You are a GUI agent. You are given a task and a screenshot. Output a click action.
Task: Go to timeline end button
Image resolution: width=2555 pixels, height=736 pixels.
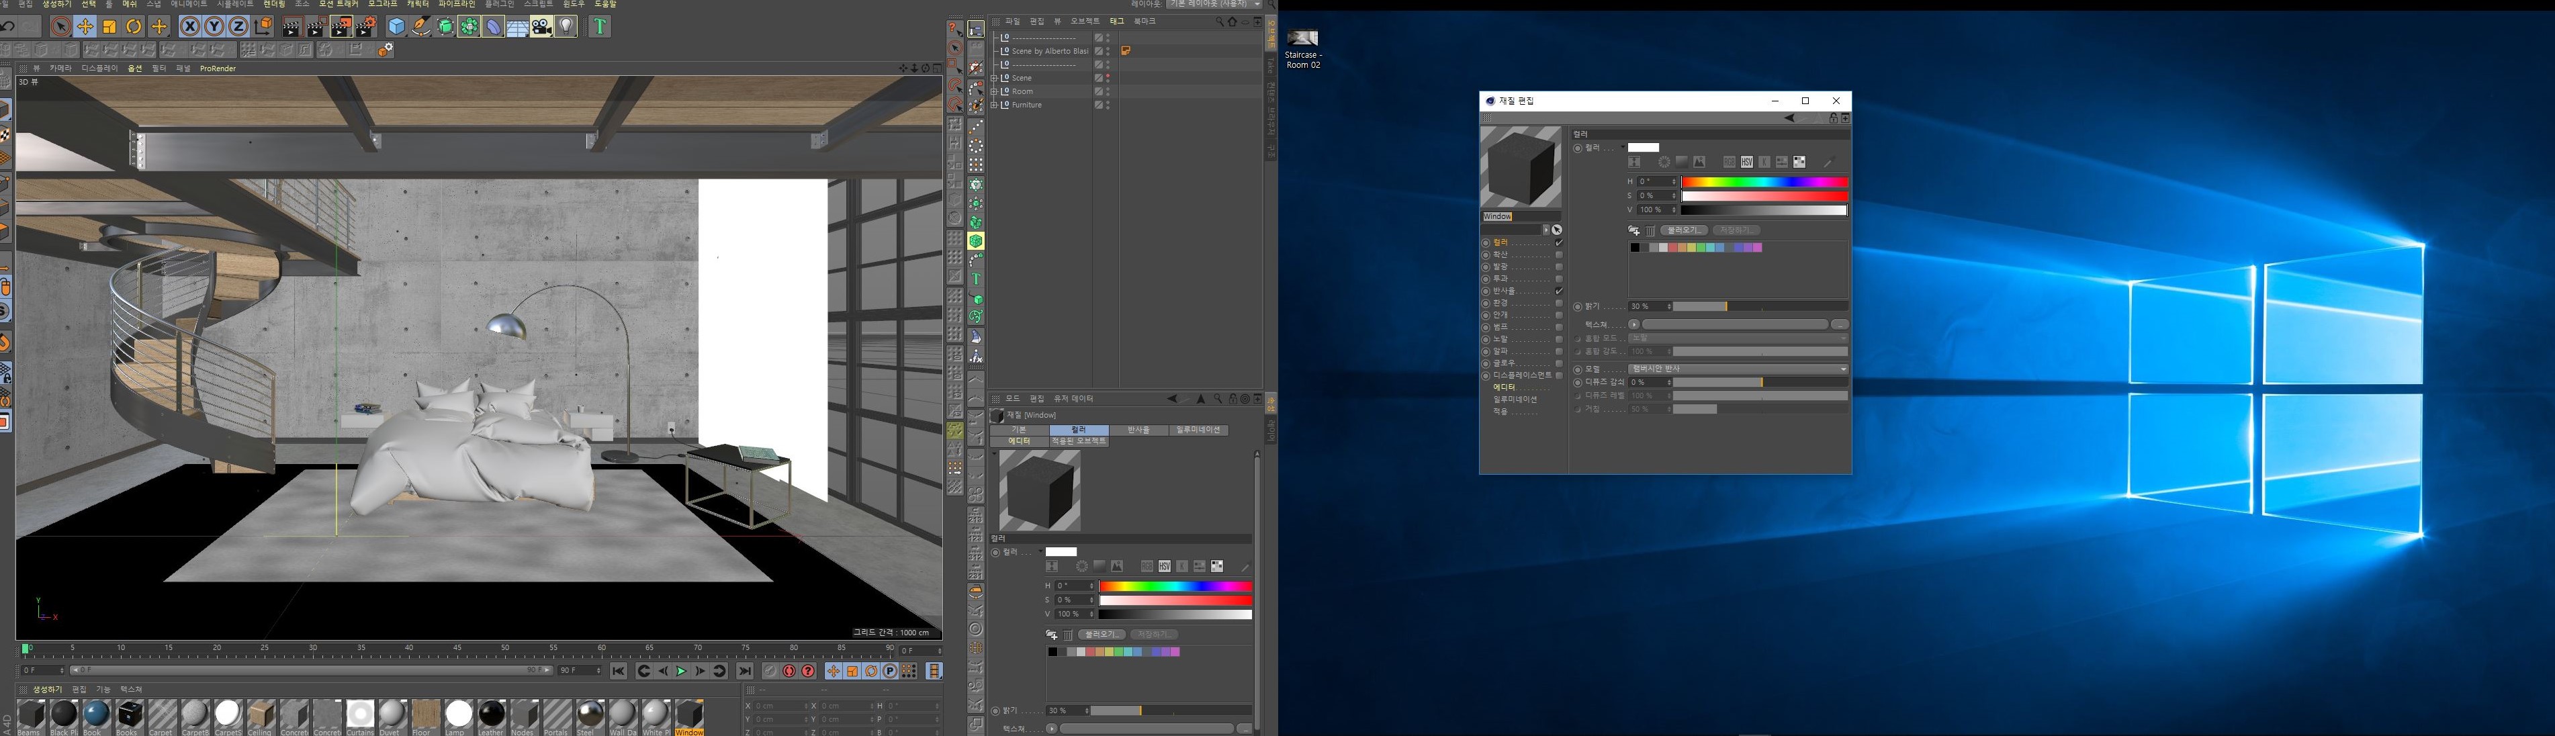745,672
